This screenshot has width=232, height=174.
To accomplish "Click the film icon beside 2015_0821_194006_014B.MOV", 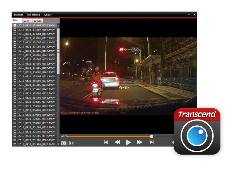I will pos(15,47).
